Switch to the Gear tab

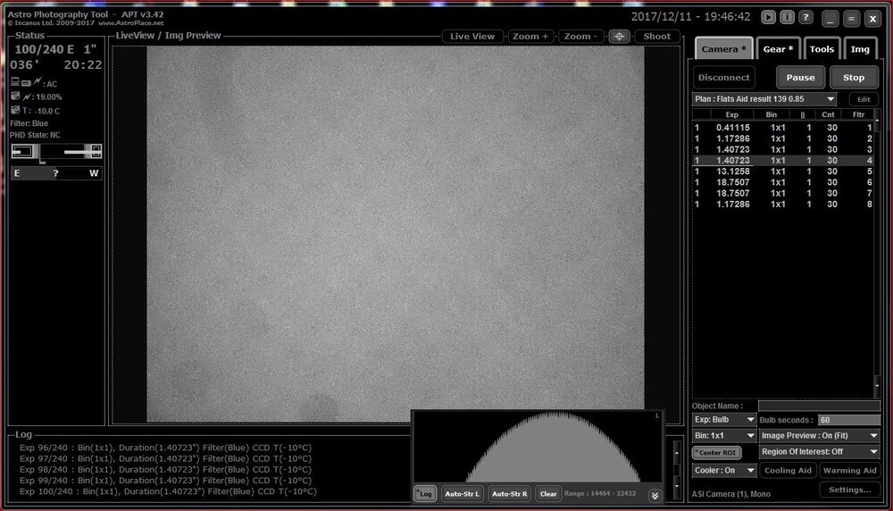click(779, 49)
